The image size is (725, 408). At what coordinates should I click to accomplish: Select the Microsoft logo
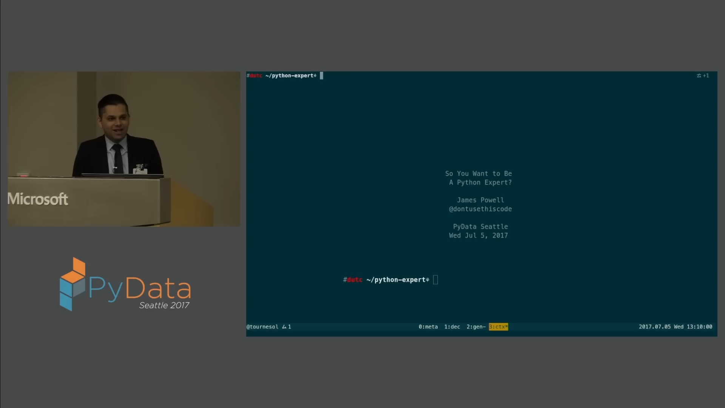38,199
